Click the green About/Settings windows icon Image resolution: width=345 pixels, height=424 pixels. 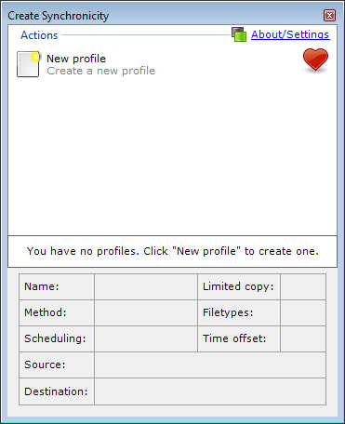coord(239,34)
